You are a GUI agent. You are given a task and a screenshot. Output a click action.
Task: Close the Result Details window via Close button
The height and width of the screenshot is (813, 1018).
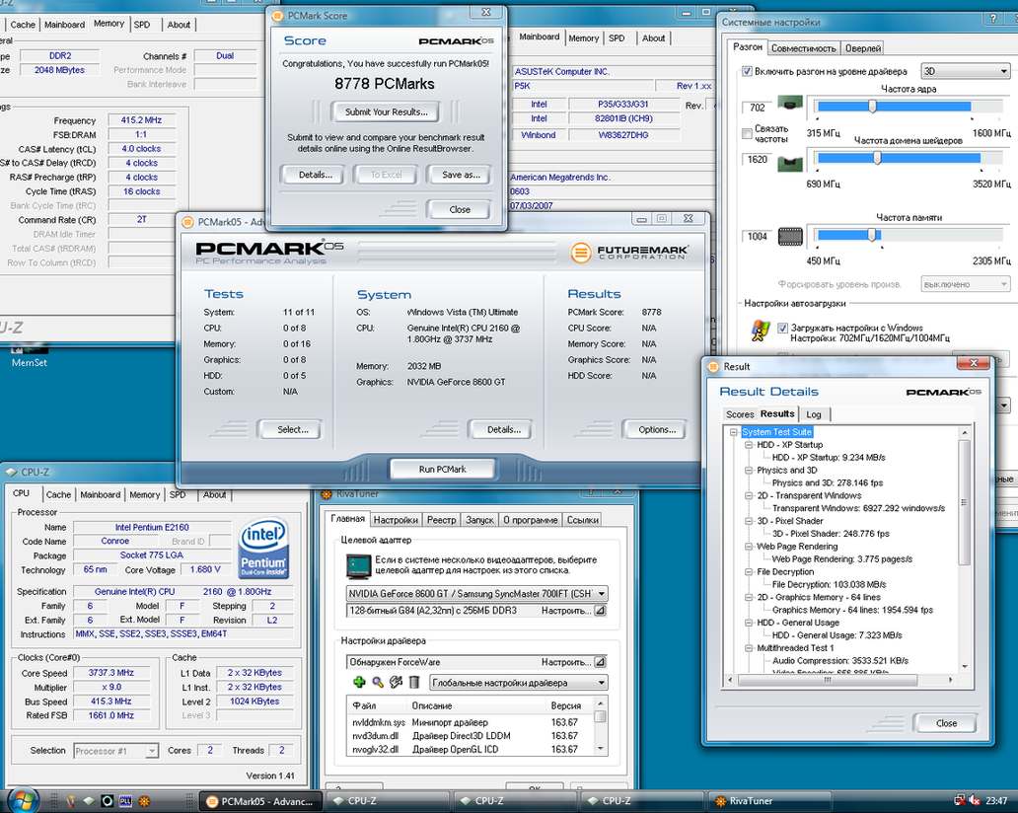coord(946,723)
